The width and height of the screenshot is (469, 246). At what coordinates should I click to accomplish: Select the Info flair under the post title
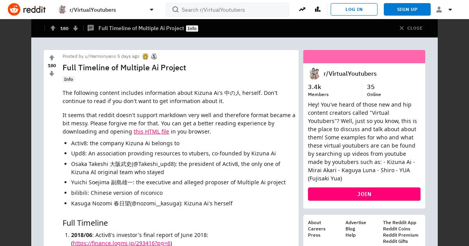pos(68,79)
